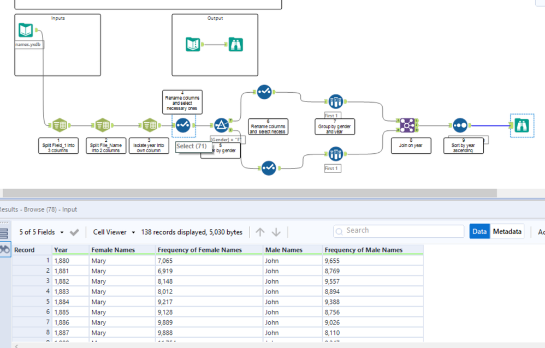Click the checkmark next to the Fields selector
Image resolution: width=545 pixels, height=348 pixels.
pos(74,232)
